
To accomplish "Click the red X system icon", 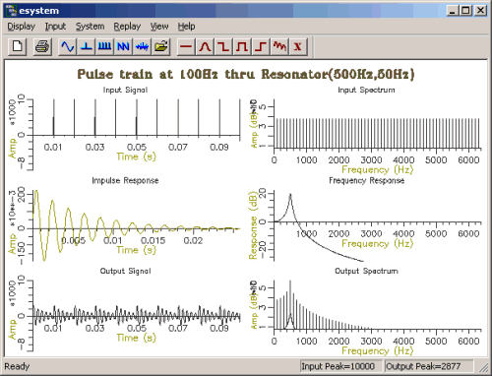I will 298,46.
